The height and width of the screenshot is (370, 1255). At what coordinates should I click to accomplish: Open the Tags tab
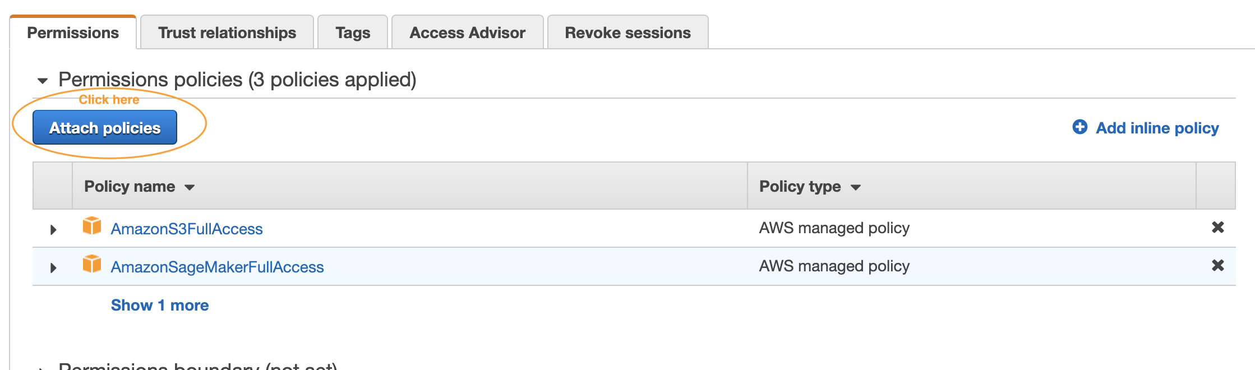353,33
